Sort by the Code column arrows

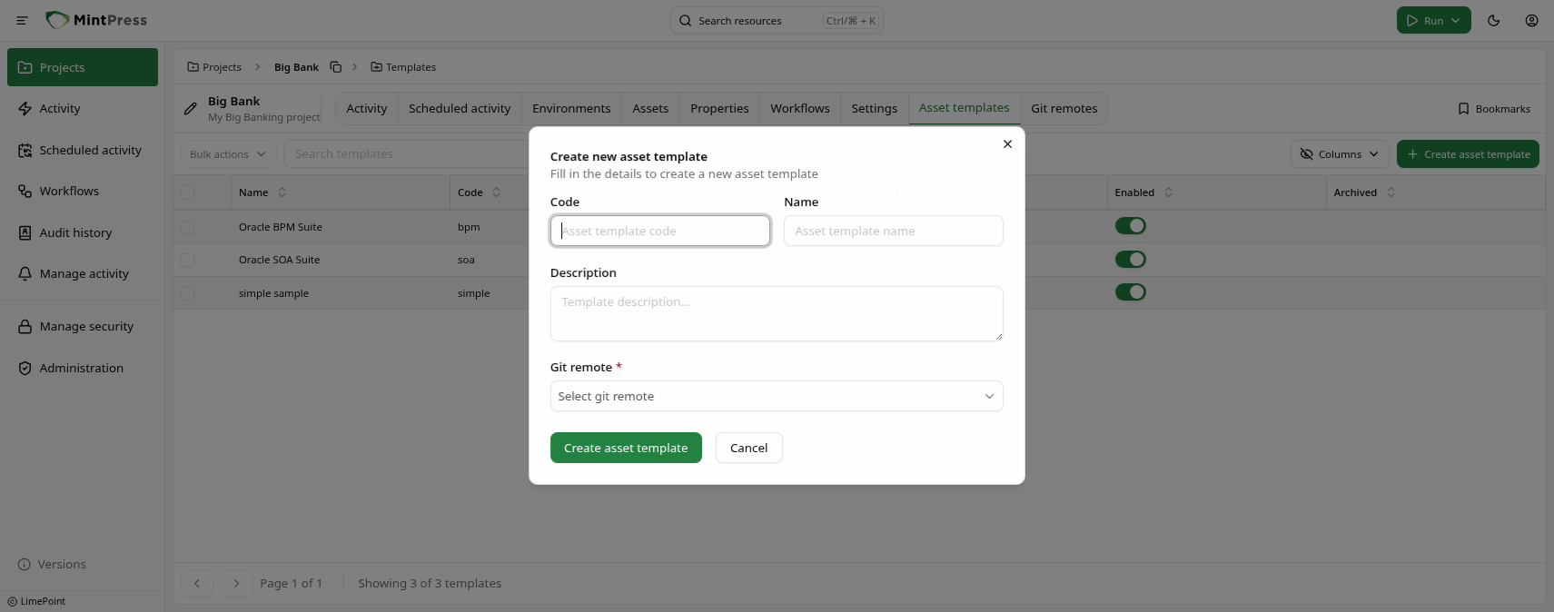(x=496, y=192)
